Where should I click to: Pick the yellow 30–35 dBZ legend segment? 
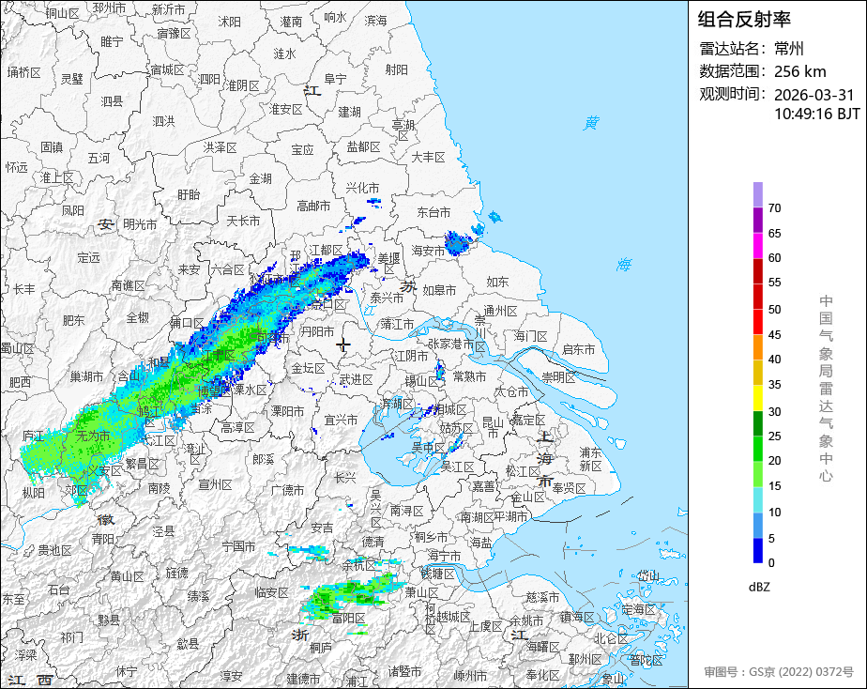[757, 398]
